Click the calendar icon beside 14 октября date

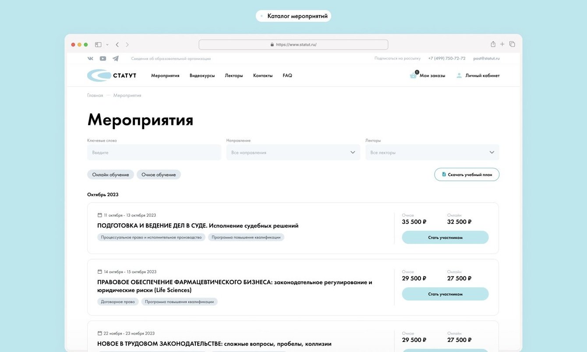(99, 272)
